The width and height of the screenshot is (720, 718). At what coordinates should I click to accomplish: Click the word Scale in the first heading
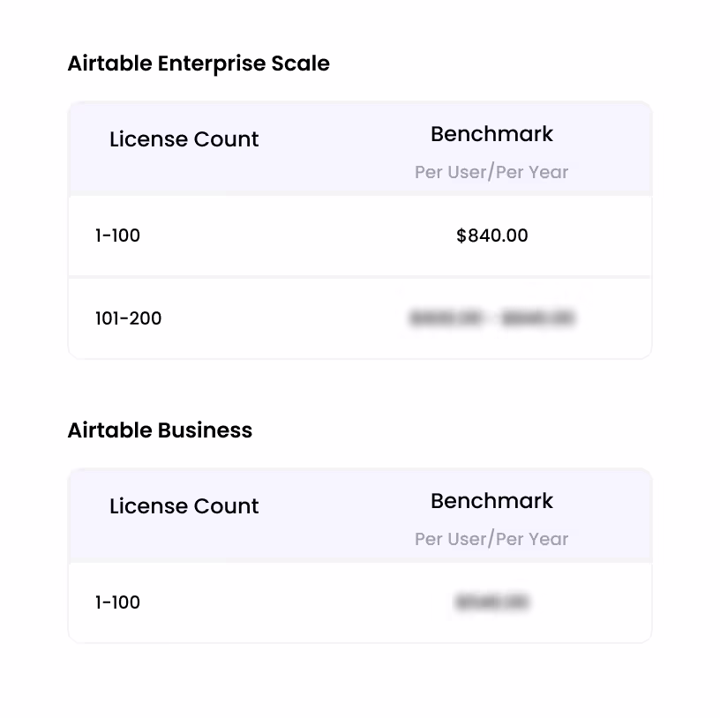300,64
